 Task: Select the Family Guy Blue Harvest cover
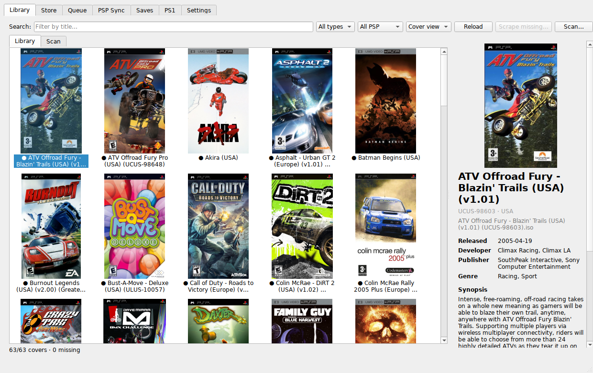click(x=302, y=321)
